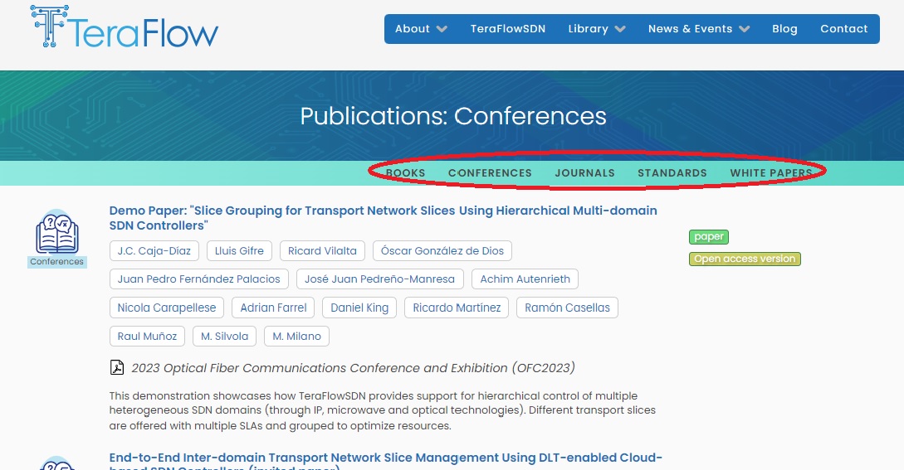
Task: Click the Conferences label under the book icon
Action: coord(57,261)
